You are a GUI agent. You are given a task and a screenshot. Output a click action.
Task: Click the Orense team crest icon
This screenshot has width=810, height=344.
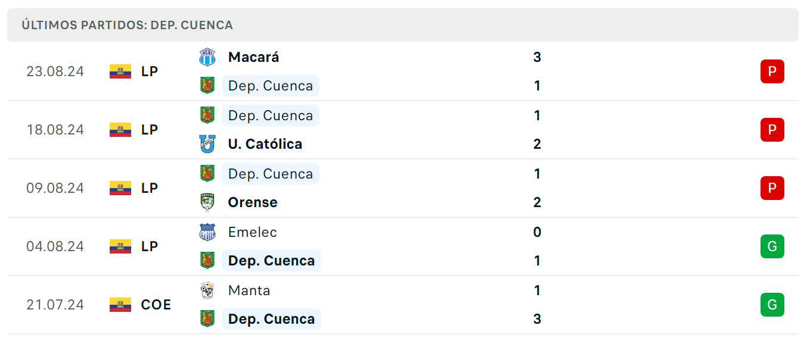tap(207, 202)
